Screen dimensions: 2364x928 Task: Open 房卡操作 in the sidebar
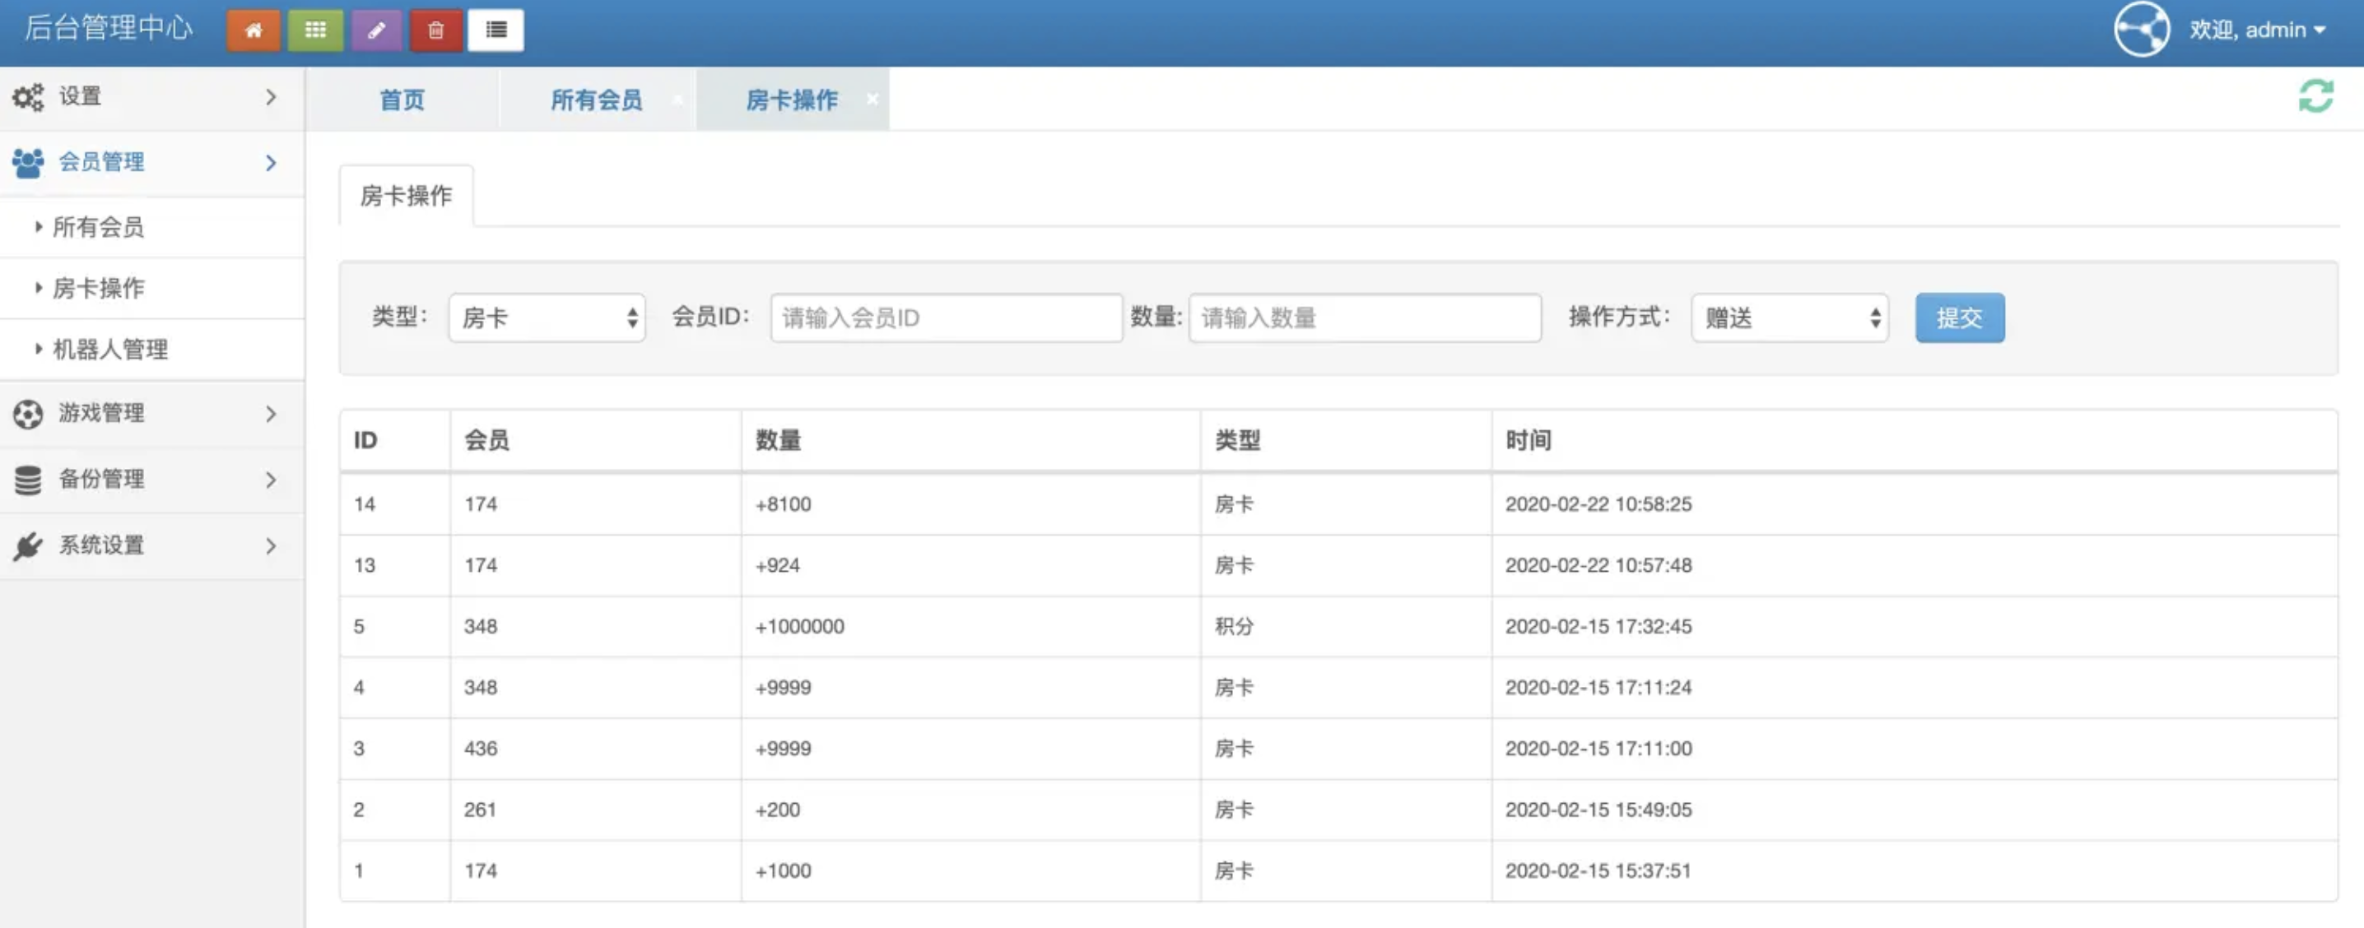[98, 288]
